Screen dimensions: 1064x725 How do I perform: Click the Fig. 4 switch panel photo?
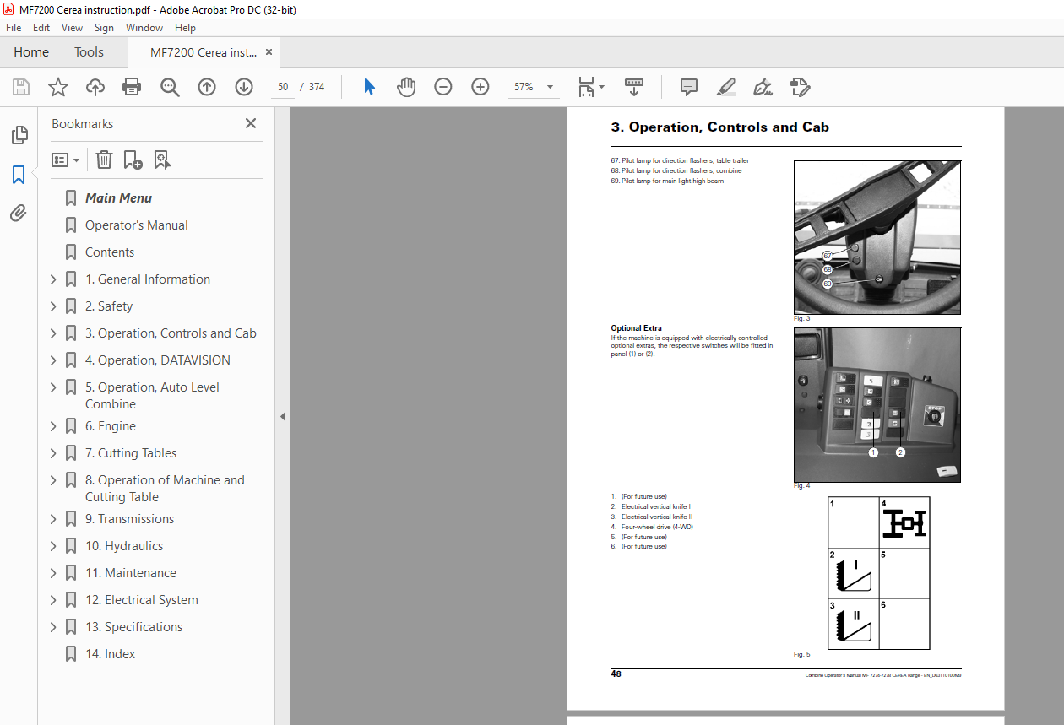point(877,405)
